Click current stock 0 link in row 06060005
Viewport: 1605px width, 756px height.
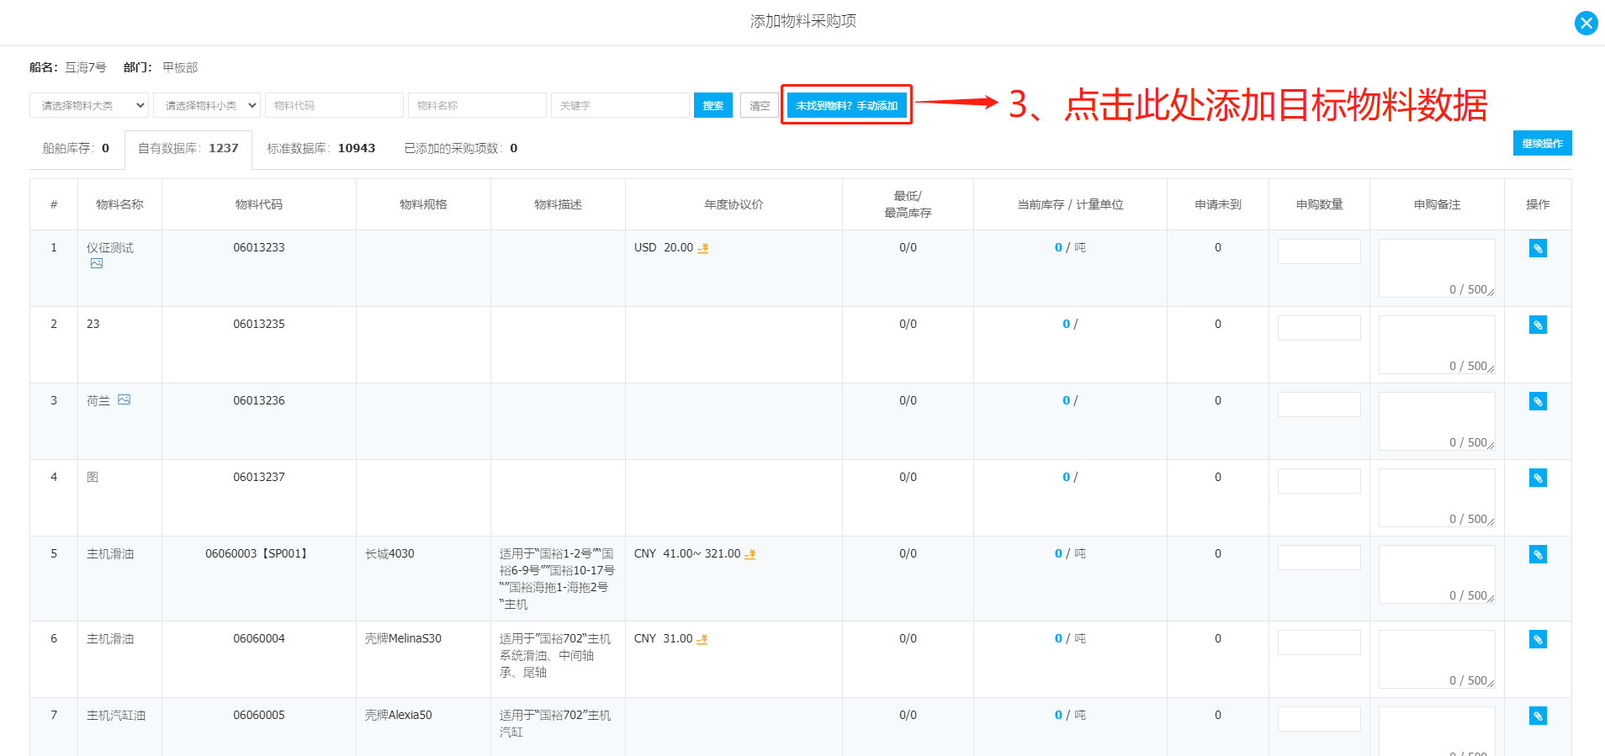[1058, 715]
